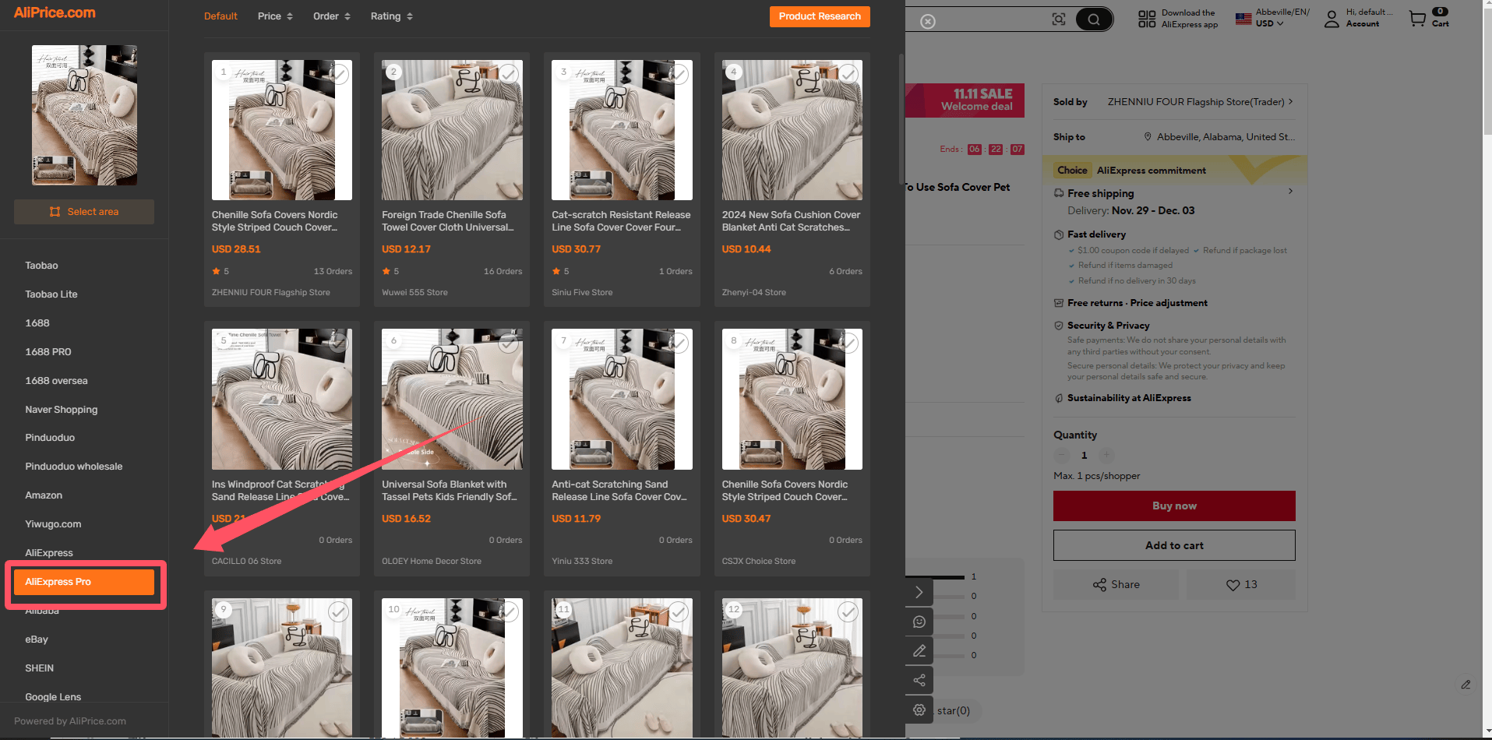Click the settings gear in floating sidebar
The height and width of the screenshot is (740, 1492).
coord(919,710)
